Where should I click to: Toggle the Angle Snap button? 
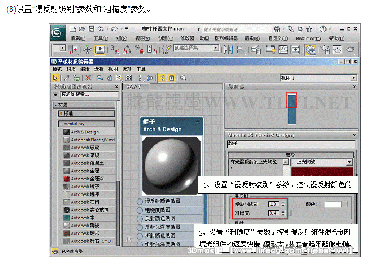(127, 49)
